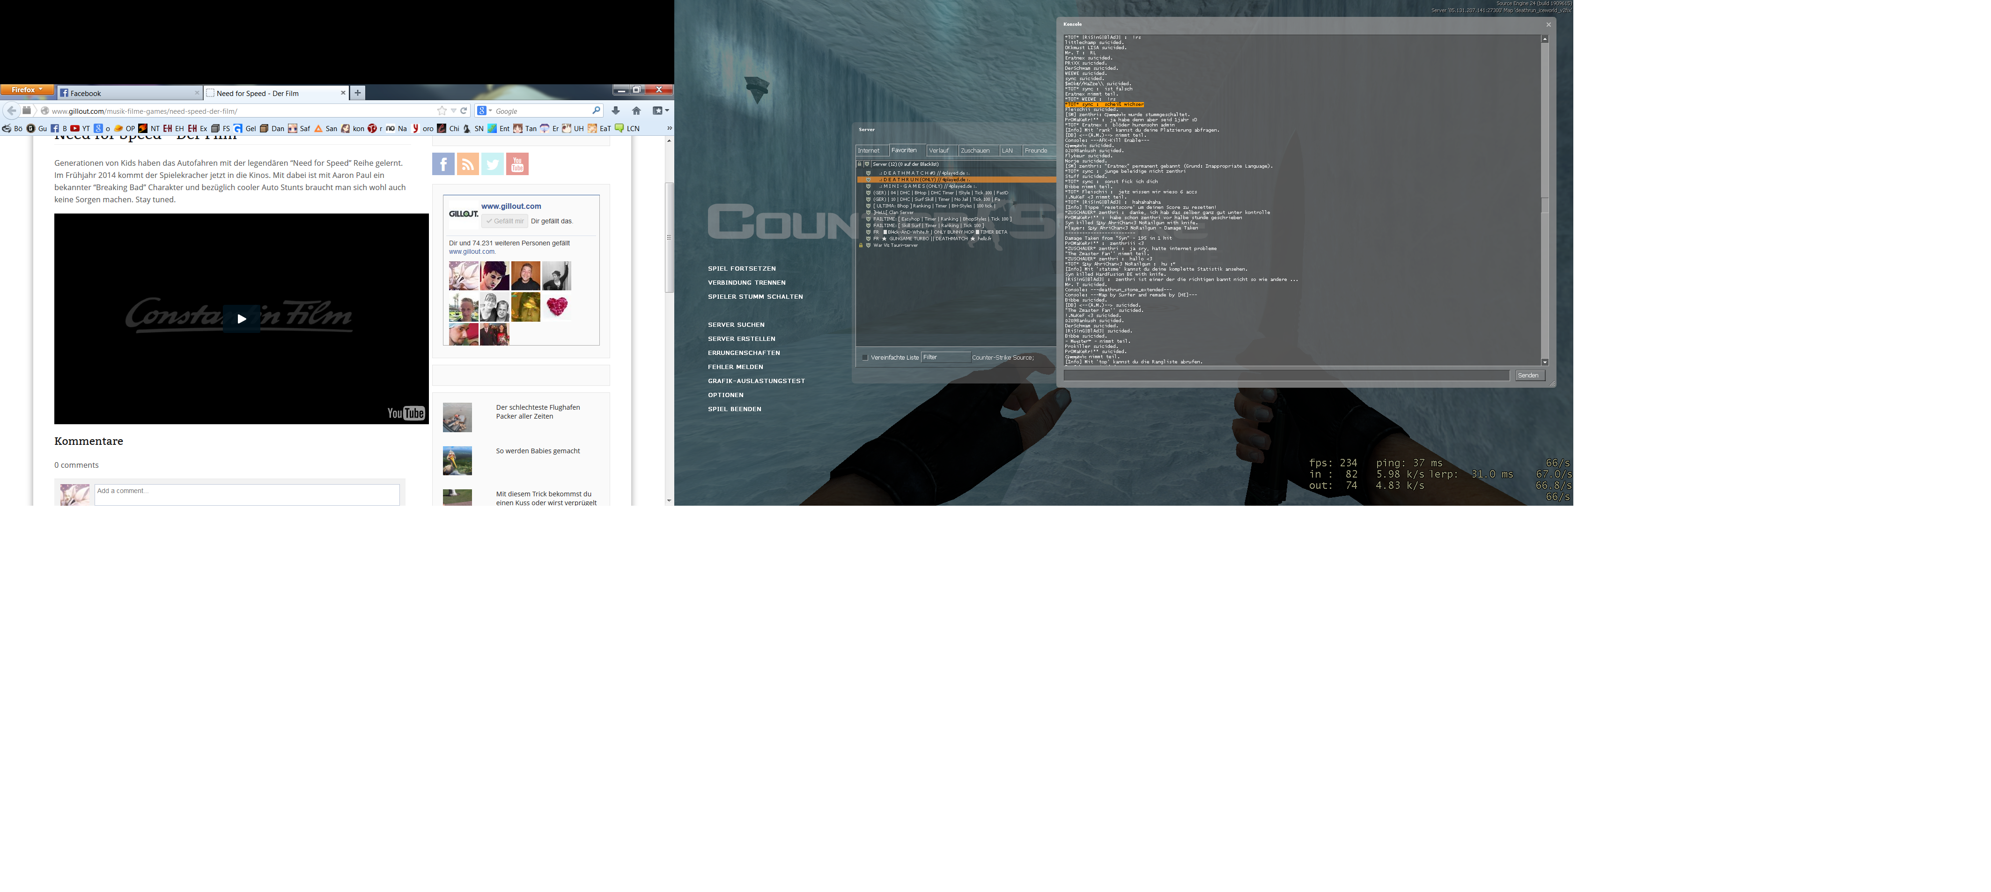Image resolution: width=1991 pixels, height=892 pixels.
Task: Switch to the Facebook browser tab
Action: pos(130,93)
